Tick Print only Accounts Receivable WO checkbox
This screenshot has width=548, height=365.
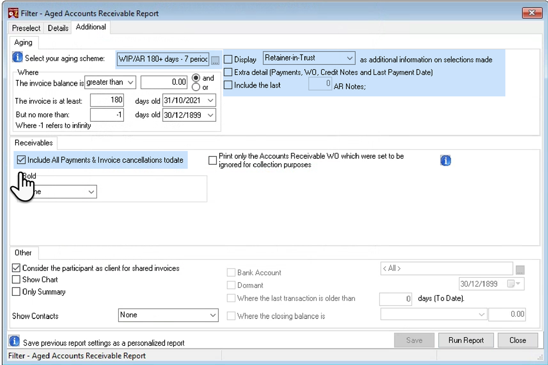(x=212, y=160)
